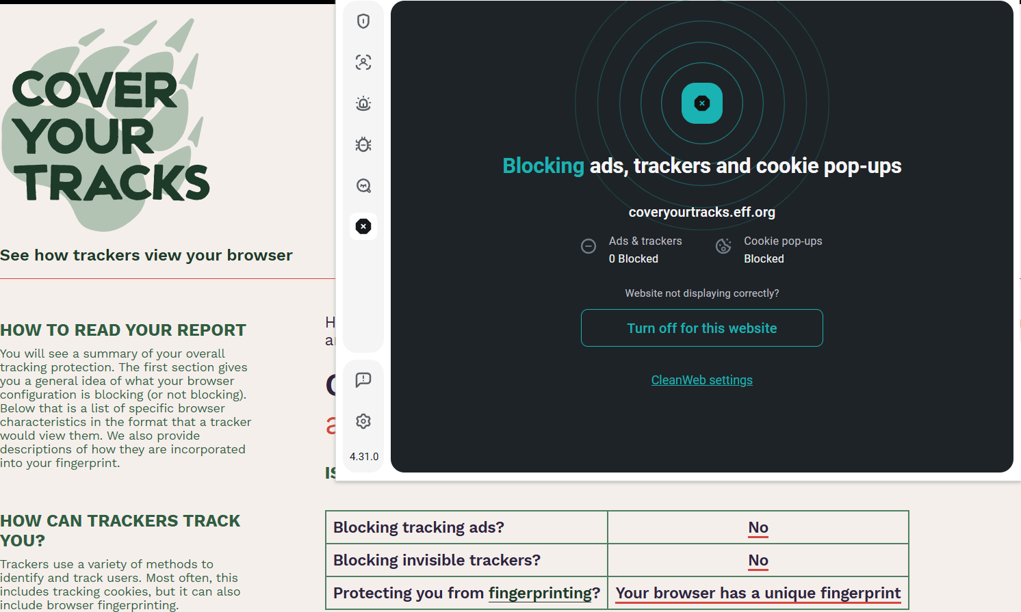Click 'How can trackers track you?' heading
The width and height of the screenshot is (1021, 612).
120,531
